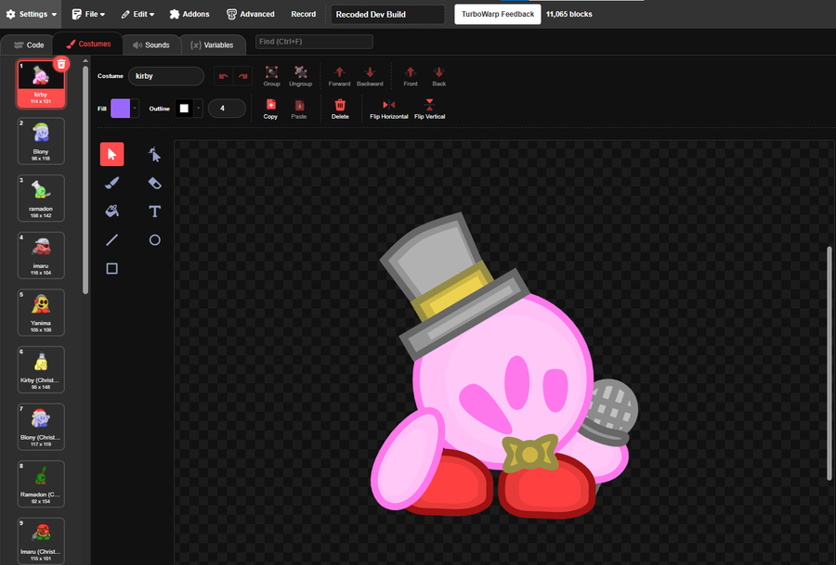Viewport: 836px width, 565px height.
Task: Choose the Reshape tool
Action: [x=154, y=154]
